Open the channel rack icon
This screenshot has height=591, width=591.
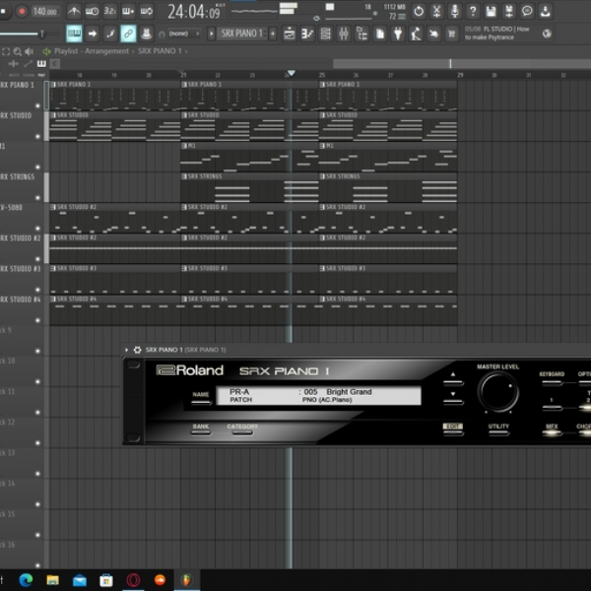(x=325, y=33)
